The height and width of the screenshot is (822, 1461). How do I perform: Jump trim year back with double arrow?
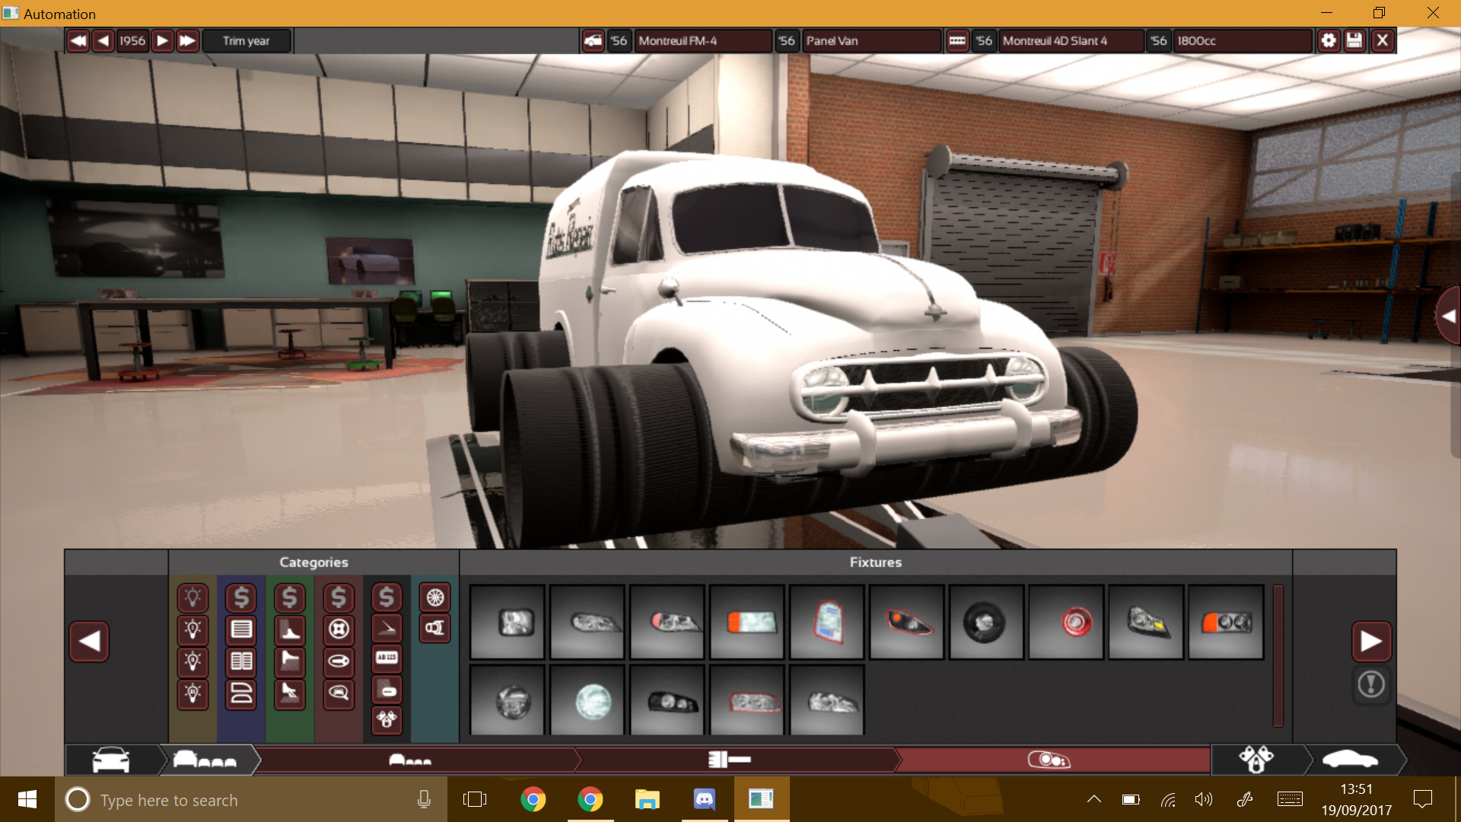coord(78,41)
